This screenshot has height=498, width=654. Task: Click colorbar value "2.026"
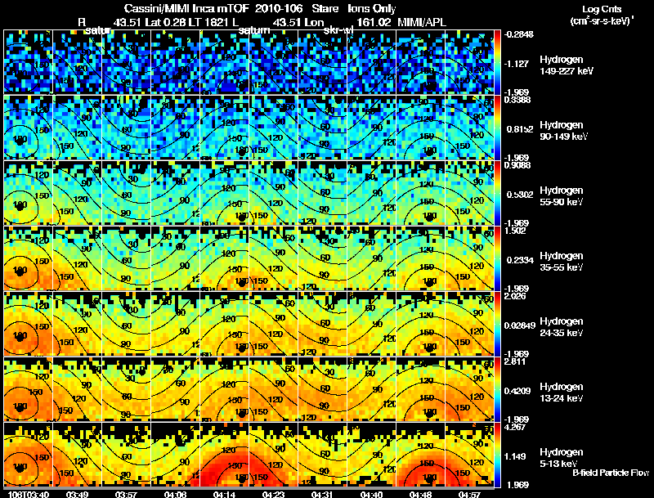pyautogui.click(x=515, y=296)
